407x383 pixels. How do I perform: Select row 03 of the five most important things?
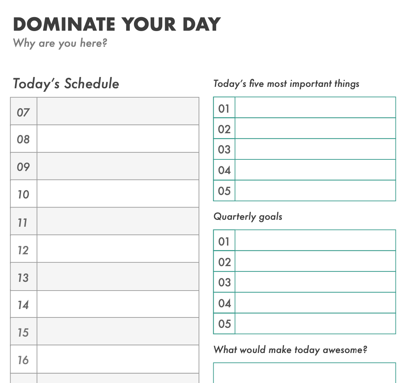(315, 149)
